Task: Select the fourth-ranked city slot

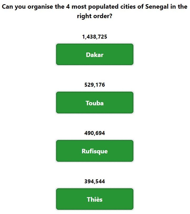Action: click(x=95, y=199)
